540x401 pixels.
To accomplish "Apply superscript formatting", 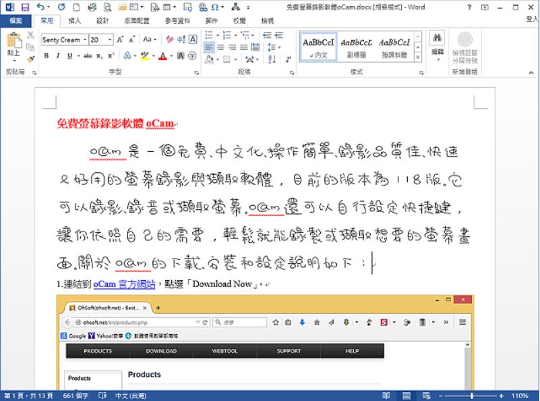I will [111, 56].
